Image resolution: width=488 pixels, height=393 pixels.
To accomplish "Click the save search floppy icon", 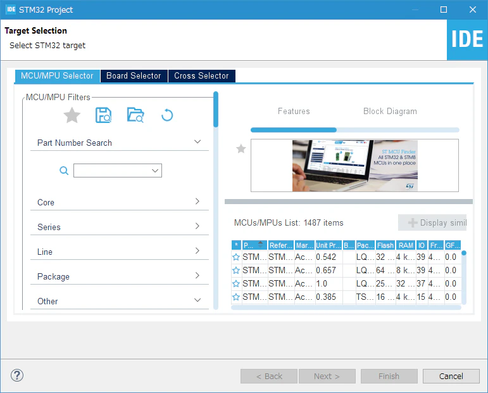I will [x=103, y=115].
